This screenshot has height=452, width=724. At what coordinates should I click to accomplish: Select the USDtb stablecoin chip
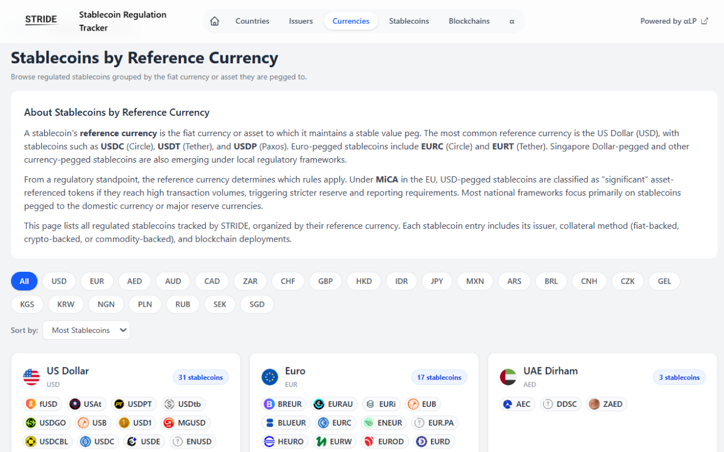pyautogui.click(x=183, y=404)
